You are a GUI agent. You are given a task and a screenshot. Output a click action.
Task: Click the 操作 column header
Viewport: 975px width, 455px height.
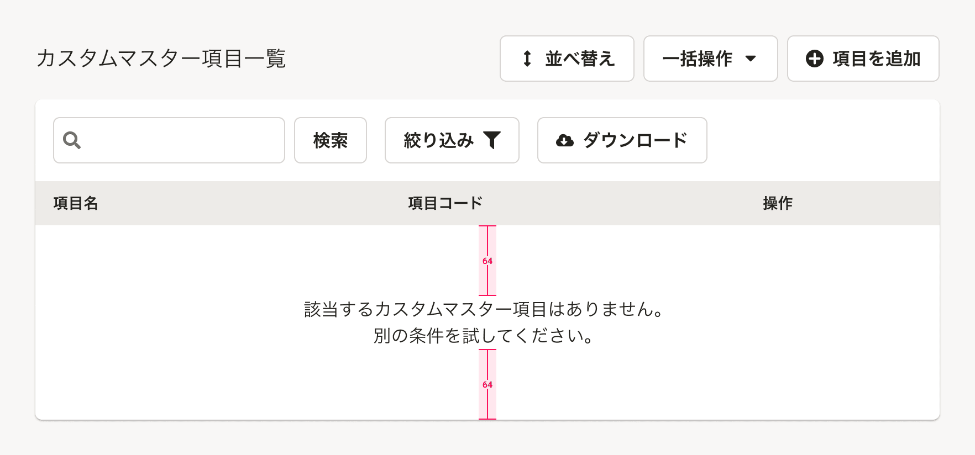pos(779,203)
